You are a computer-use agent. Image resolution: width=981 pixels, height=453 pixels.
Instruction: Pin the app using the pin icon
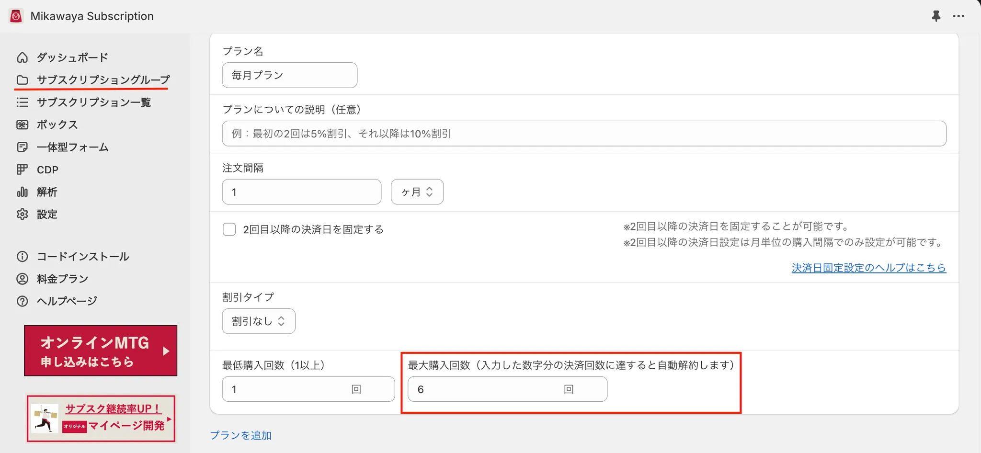click(x=936, y=16)
